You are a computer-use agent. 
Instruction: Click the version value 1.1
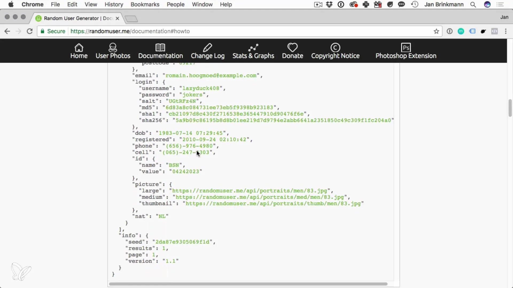point(170,261)
